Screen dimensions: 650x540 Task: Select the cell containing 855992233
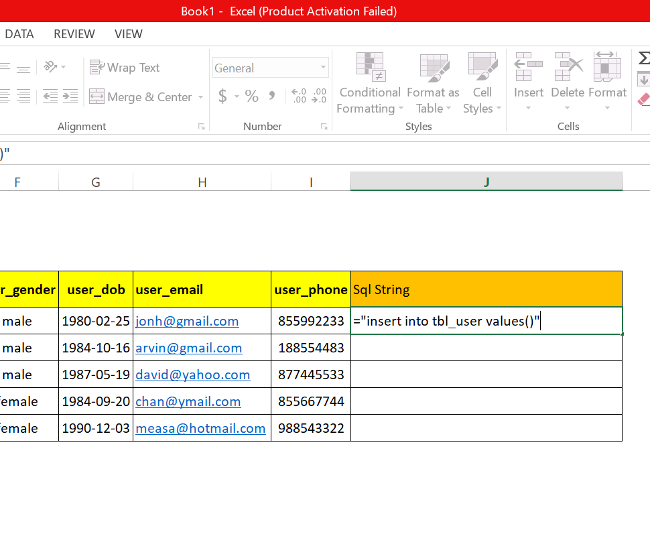coord(311,321)
